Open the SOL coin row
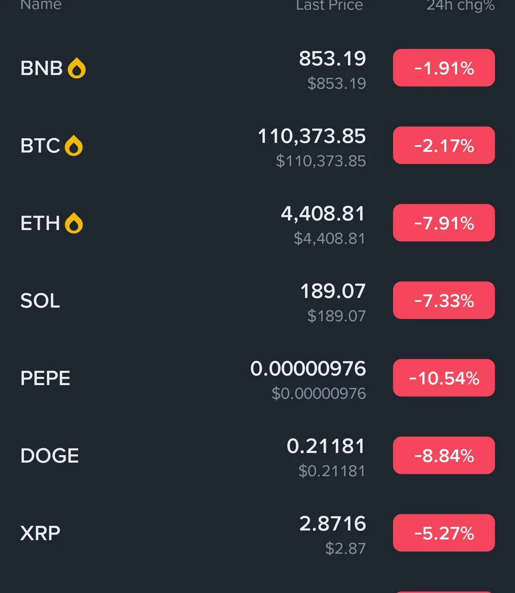 point(257,300)
